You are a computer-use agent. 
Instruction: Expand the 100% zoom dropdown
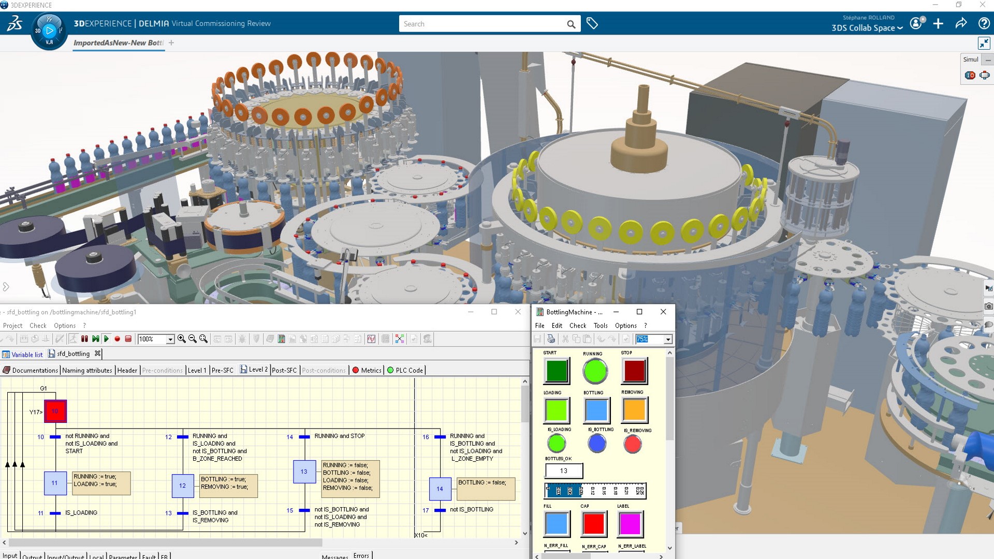pos(170,340)
